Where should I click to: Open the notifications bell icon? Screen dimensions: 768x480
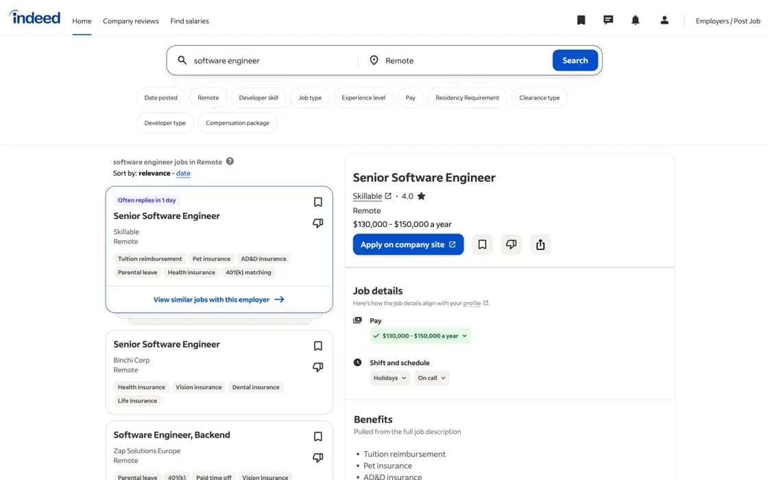coord(635,20)
